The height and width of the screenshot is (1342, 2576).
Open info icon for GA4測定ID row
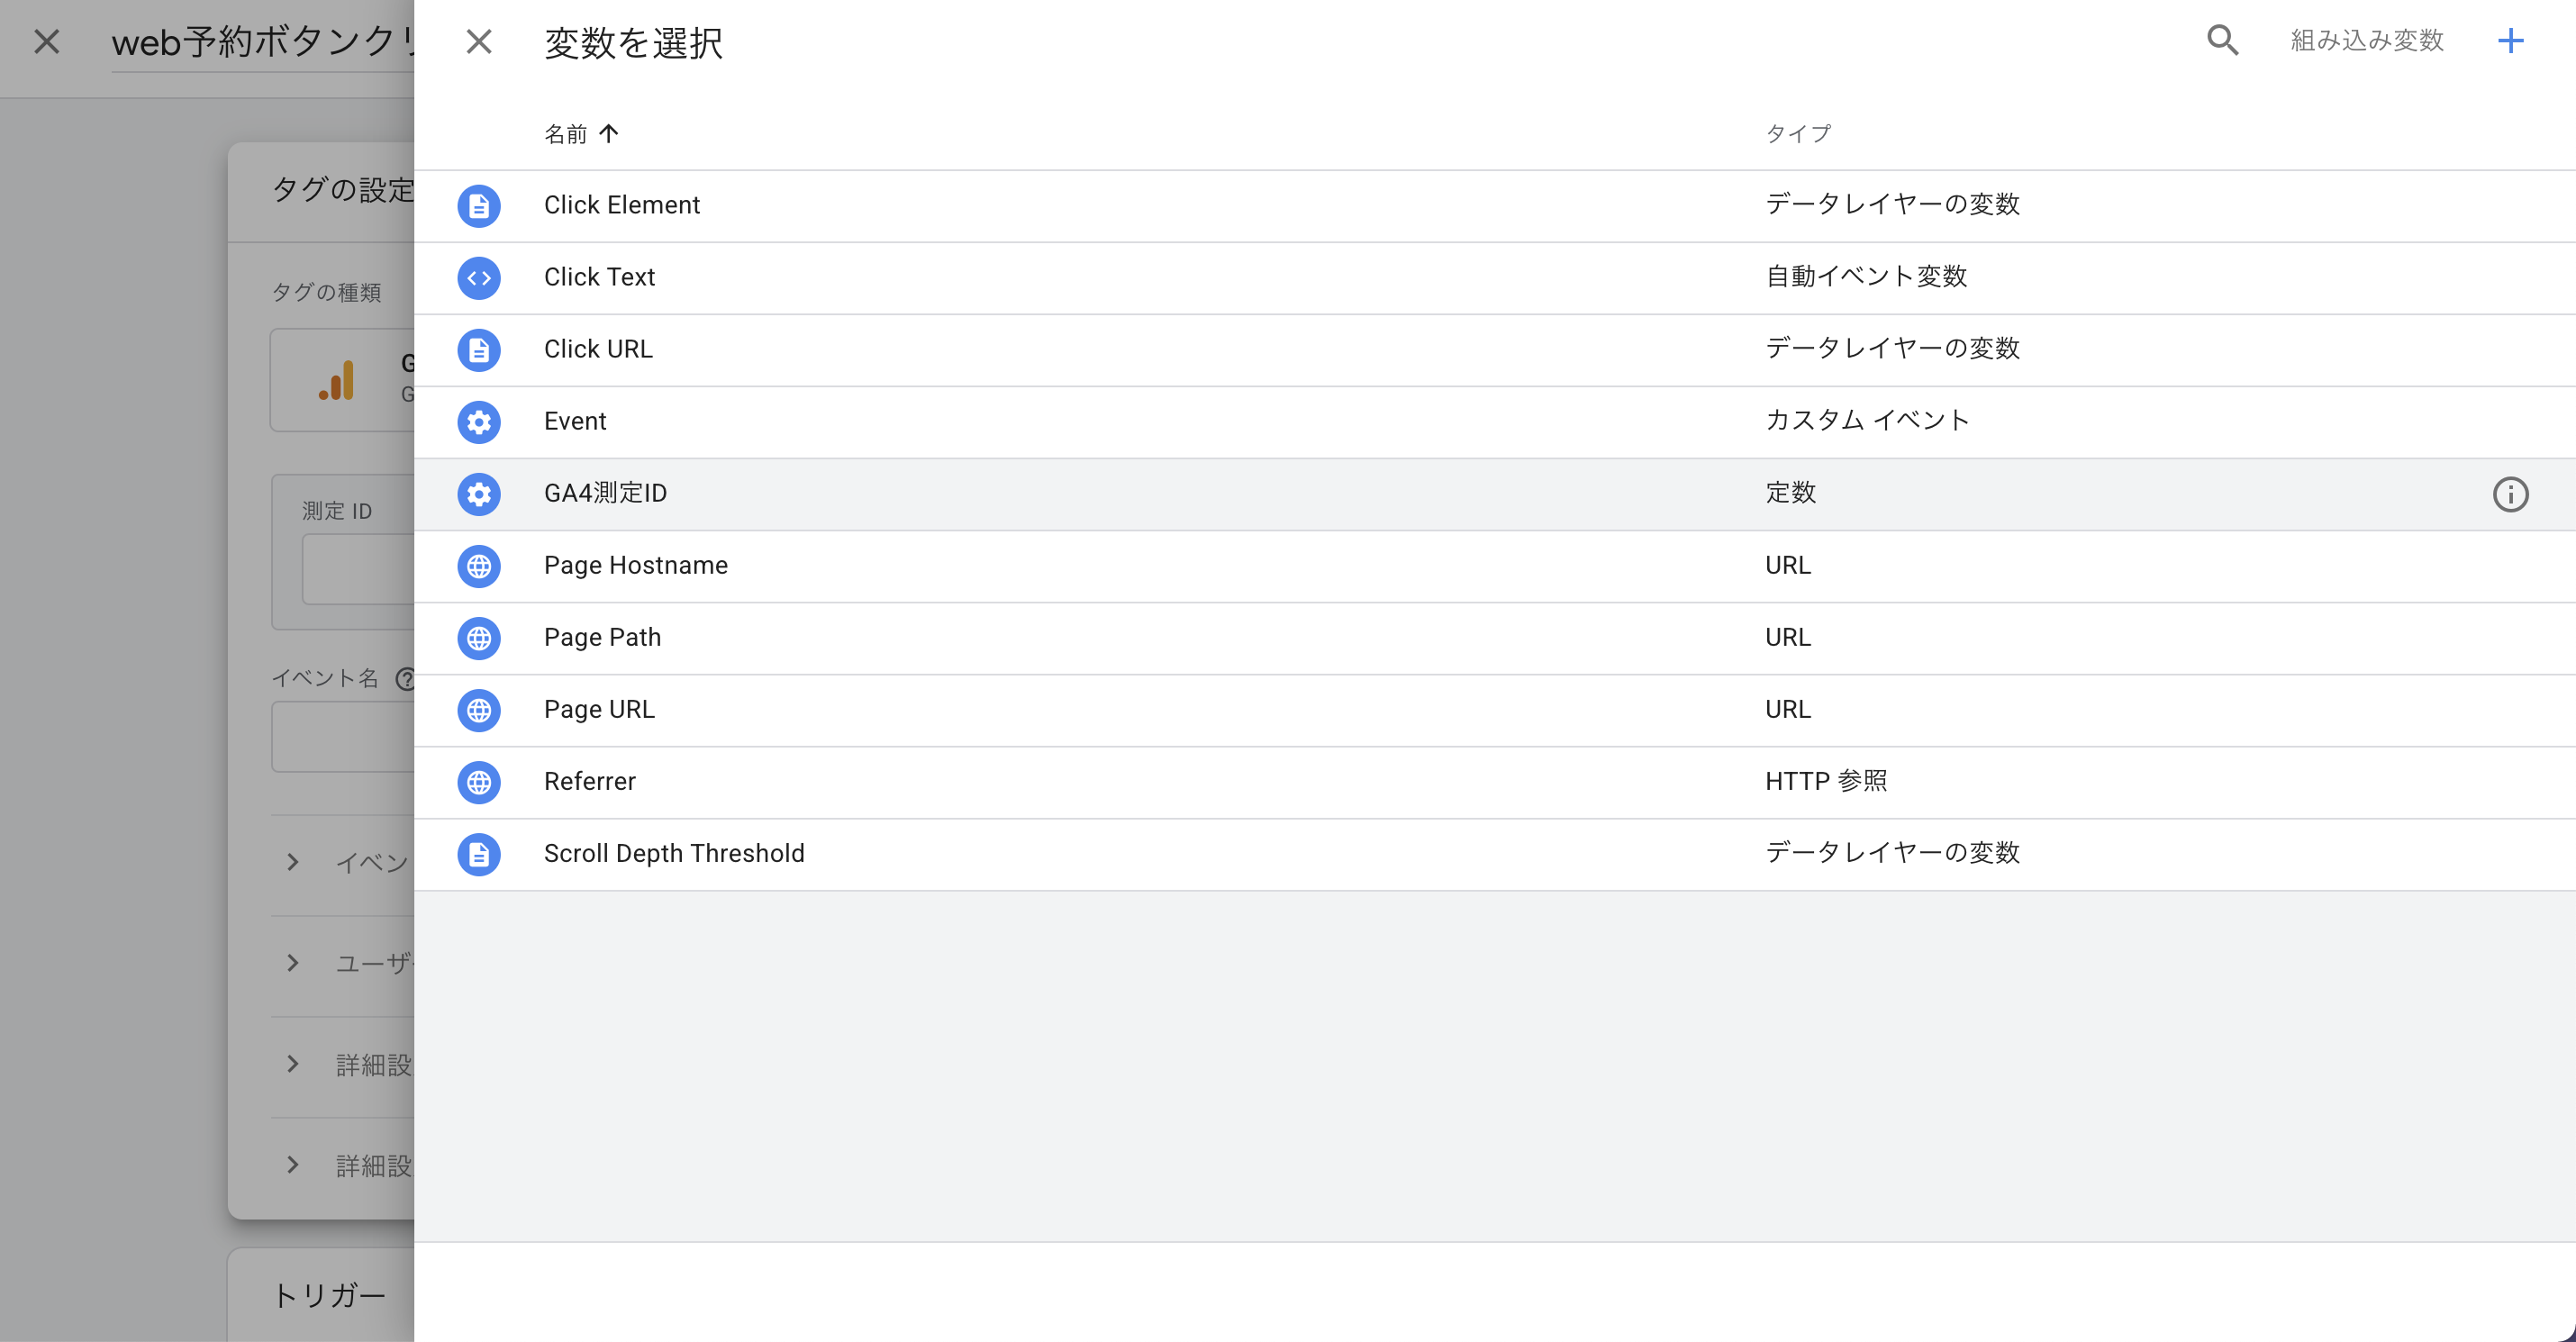click(x=2510, y=494)
